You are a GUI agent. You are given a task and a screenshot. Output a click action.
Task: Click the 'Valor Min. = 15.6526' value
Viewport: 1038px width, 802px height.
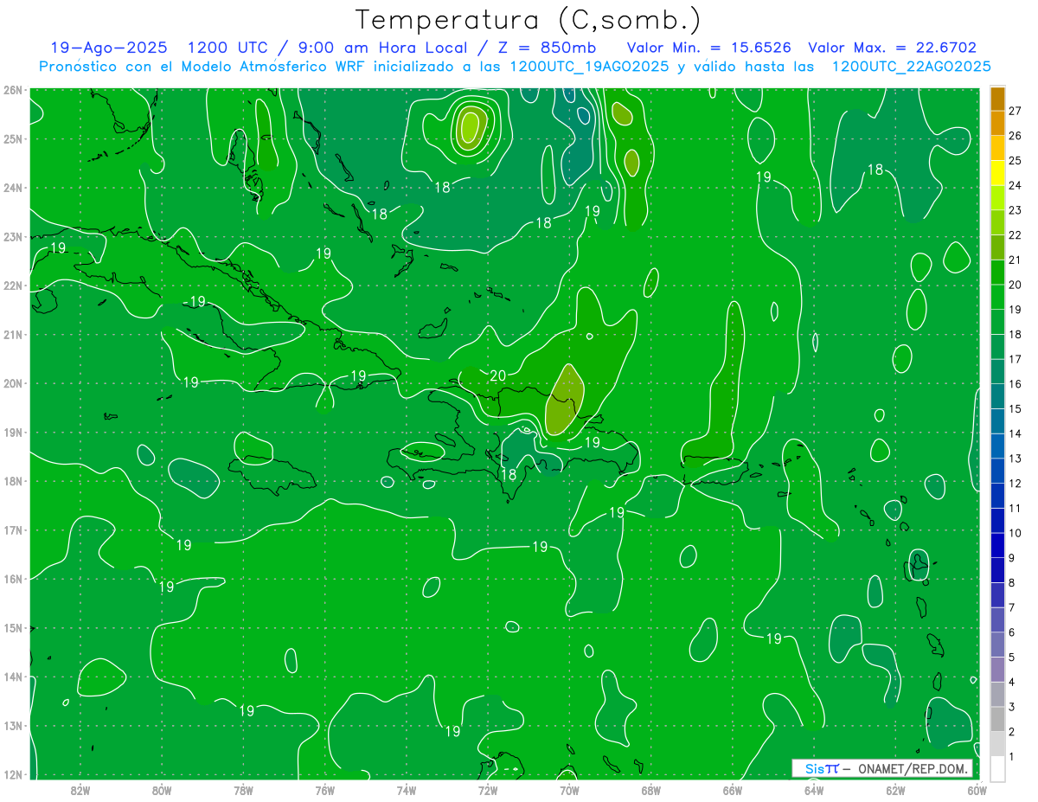pyautogui.click(x=710, y=48)
